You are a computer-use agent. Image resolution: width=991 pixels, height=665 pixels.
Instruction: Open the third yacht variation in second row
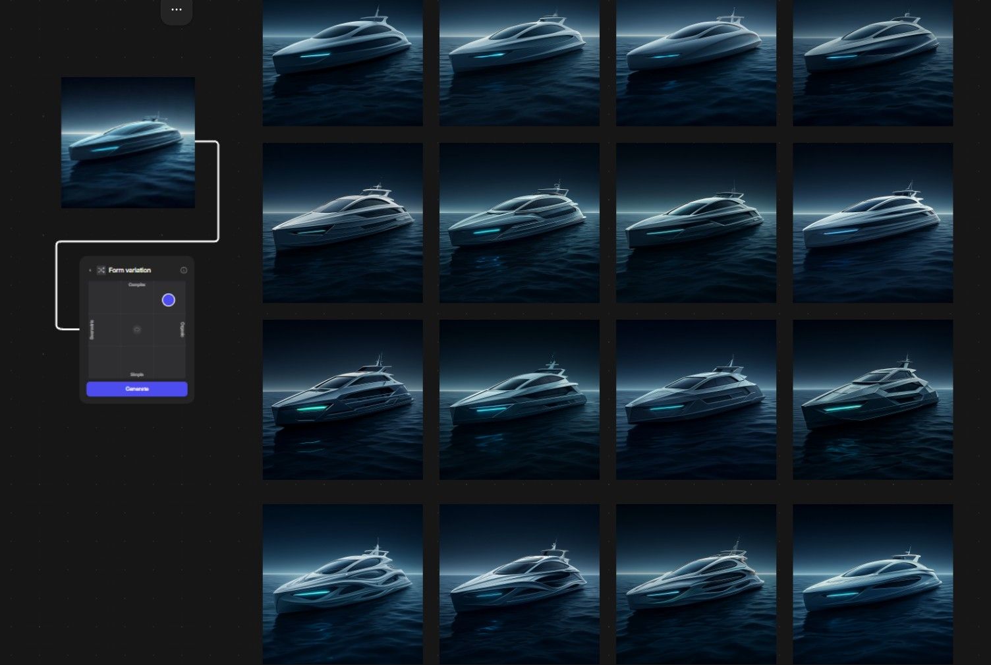pyautogui.click(x=696, y=223)
